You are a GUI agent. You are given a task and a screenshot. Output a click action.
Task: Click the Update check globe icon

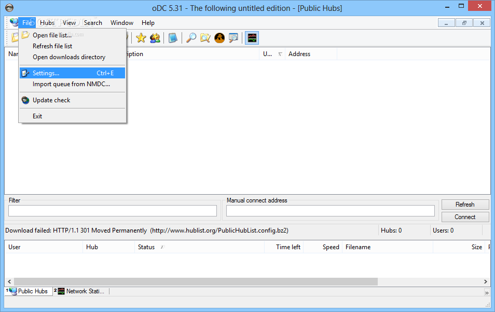pos(25,100)
